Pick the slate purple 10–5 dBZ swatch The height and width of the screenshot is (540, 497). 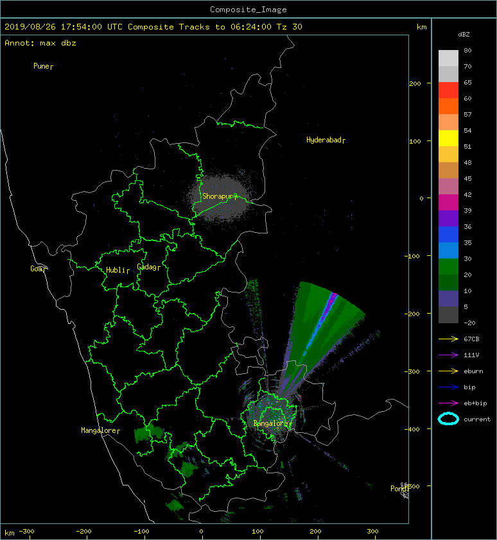coord(448,299)
